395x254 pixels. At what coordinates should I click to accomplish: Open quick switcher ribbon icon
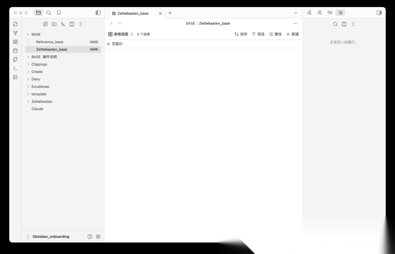coord(15,24)
